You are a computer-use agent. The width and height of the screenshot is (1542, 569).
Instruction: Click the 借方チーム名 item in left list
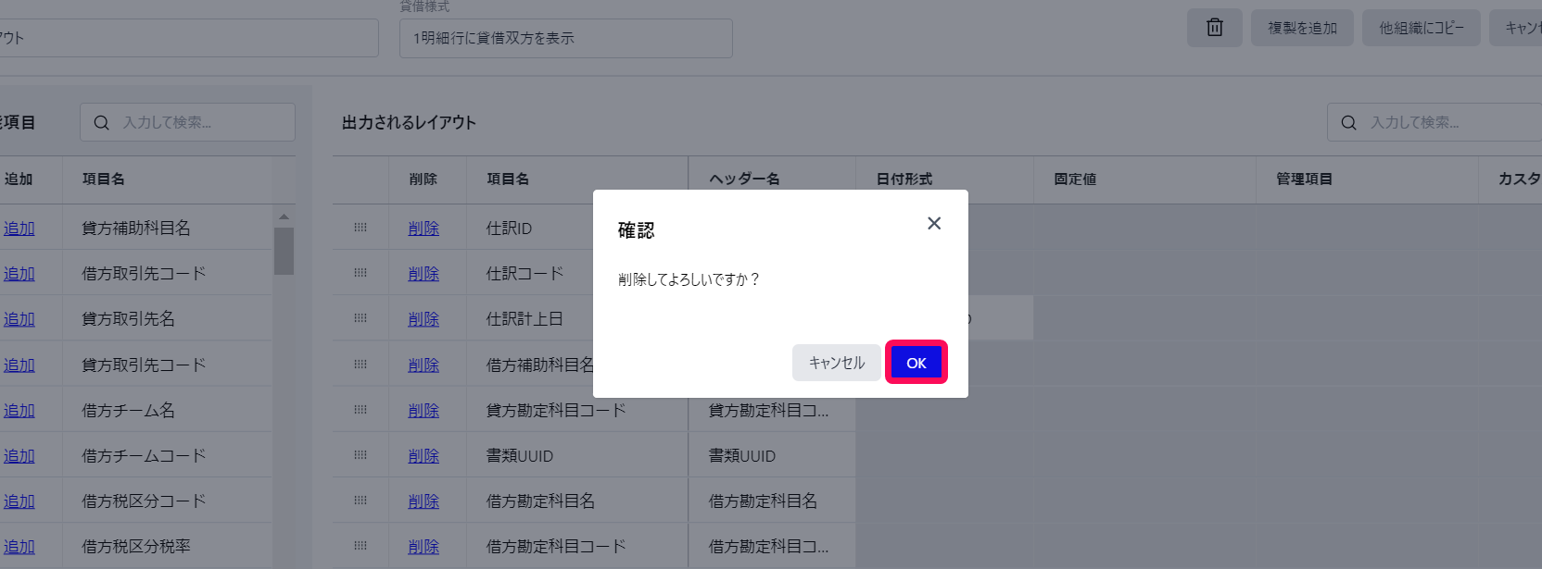click(128, 410)
